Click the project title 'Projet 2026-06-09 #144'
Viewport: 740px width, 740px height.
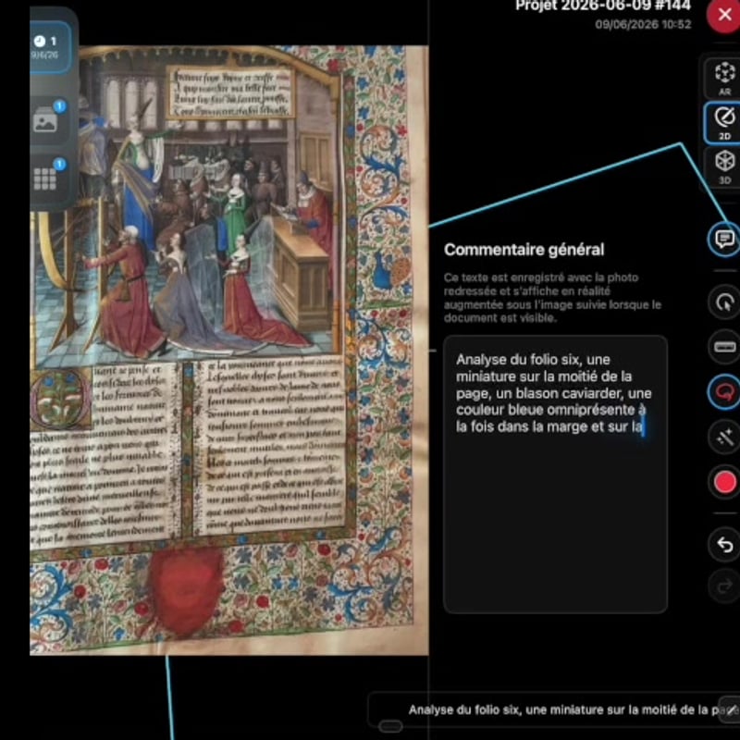click(x=603, y=6)
